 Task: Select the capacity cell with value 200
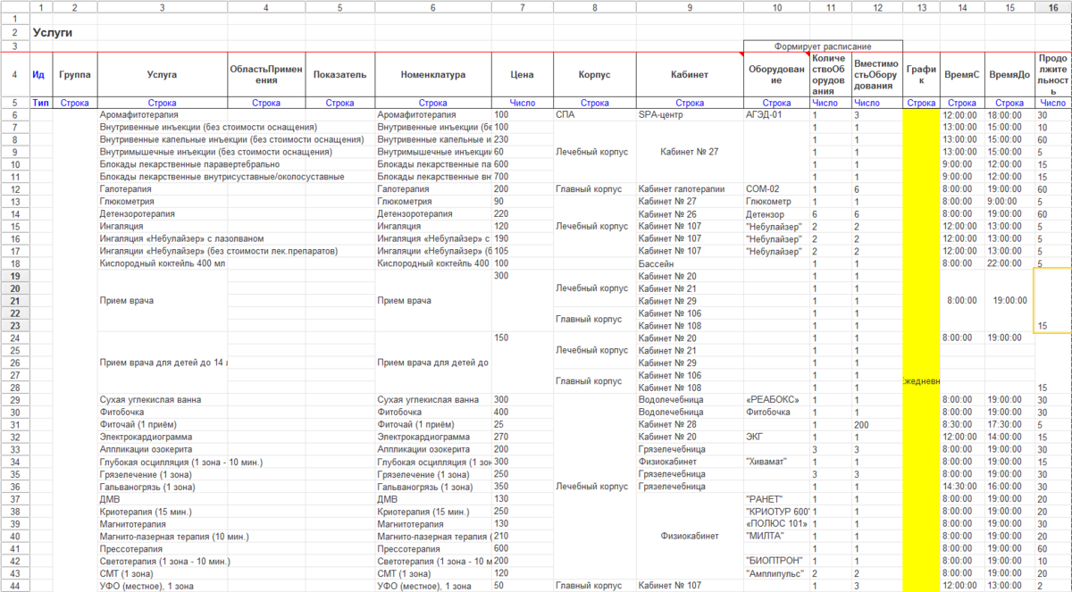pyautogui.click(x=877, y=425)
